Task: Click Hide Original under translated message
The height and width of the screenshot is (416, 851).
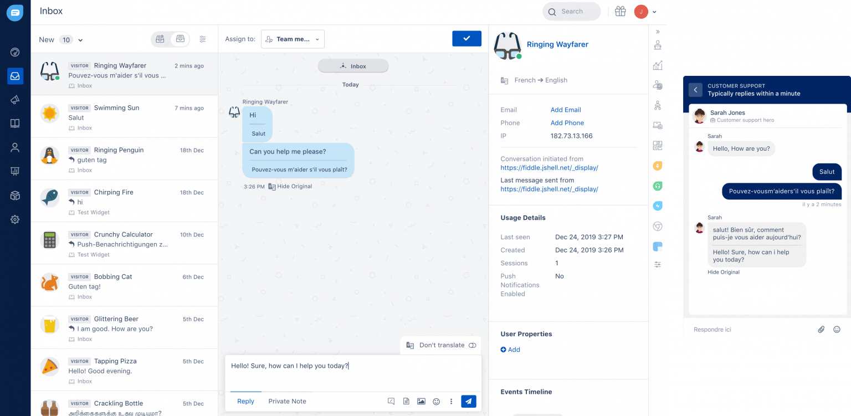Action: (294, 187)
